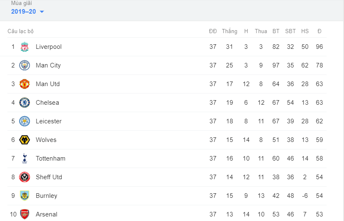Click the Tottenham club crest
Screen dimensions: 344x221
[x=24, y=159]
